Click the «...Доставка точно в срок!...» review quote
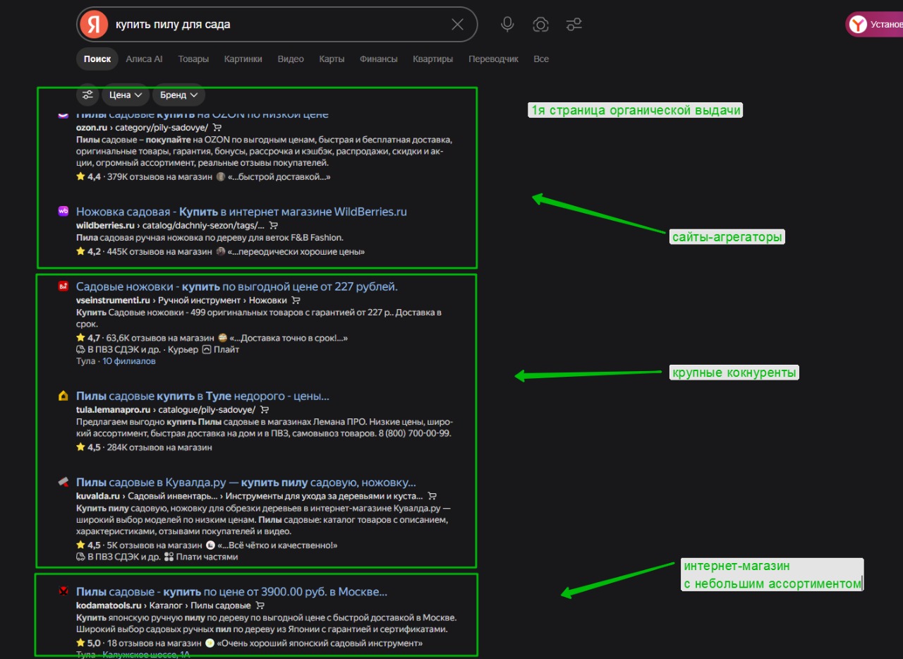 click(289, 338)
